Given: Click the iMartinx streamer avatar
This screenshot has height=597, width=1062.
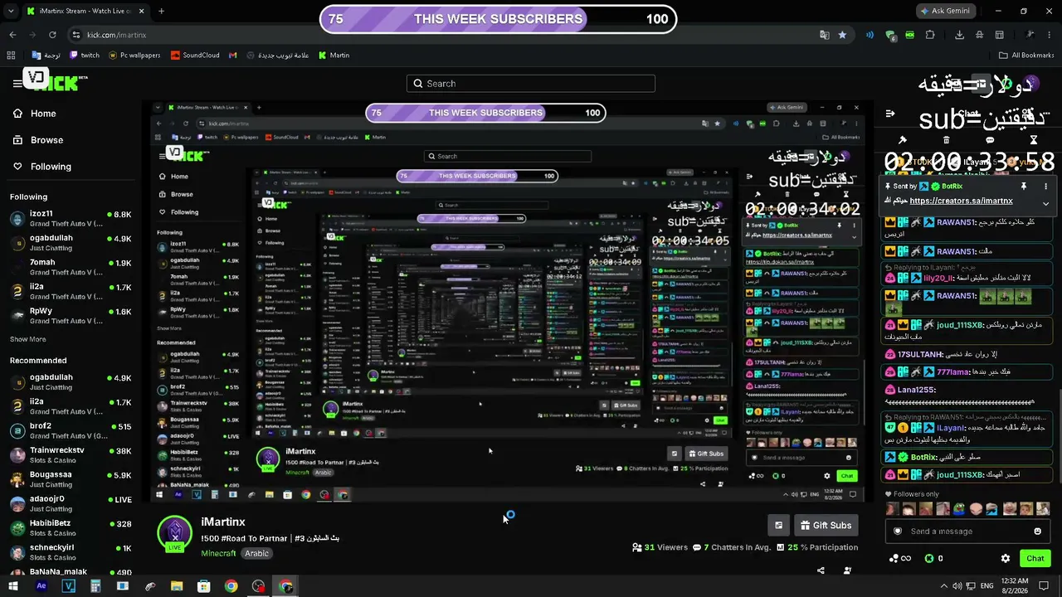Looking at the screenshot, I should click(175, 533).
